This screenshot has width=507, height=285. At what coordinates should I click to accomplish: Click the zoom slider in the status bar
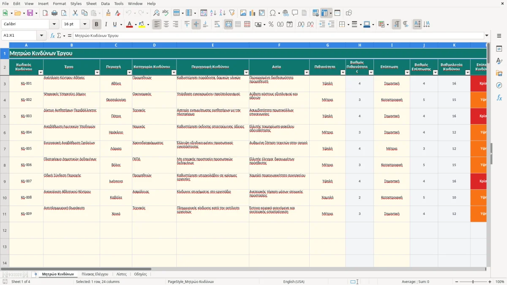(473, 282)
